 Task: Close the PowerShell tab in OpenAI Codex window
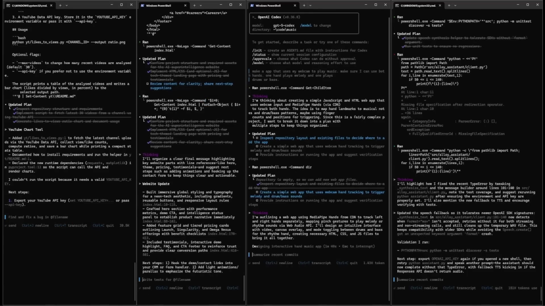[x=295, y=5]
